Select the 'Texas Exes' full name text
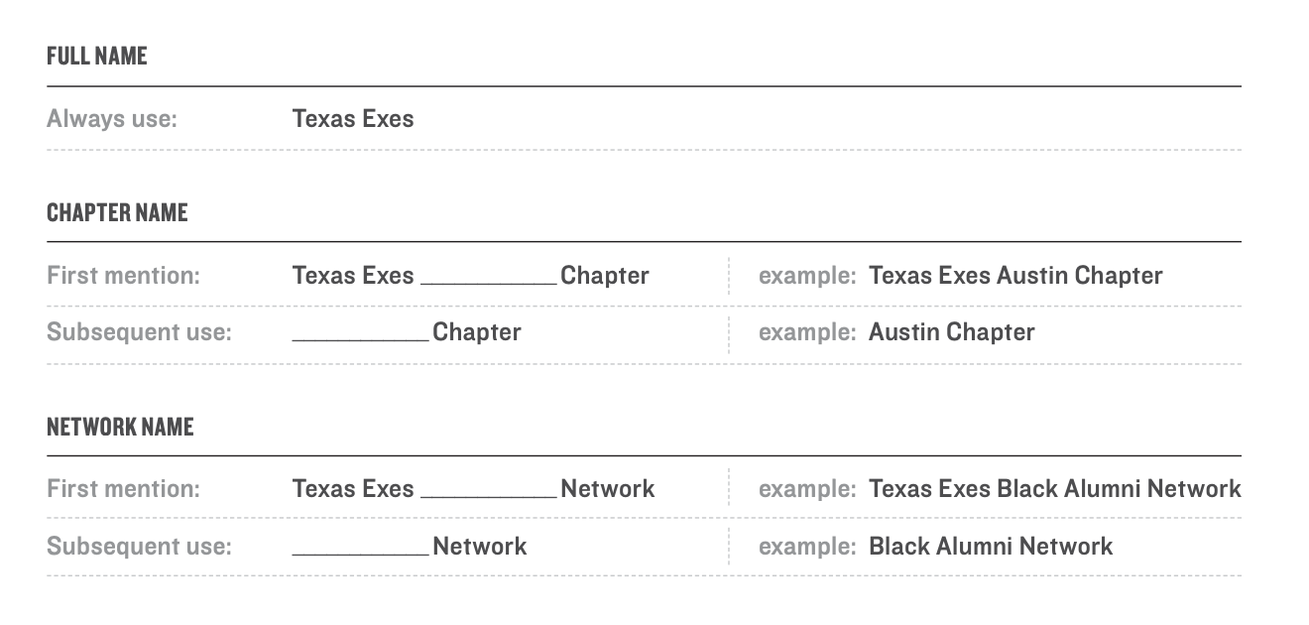The image size is (1309, 625). 353,119
